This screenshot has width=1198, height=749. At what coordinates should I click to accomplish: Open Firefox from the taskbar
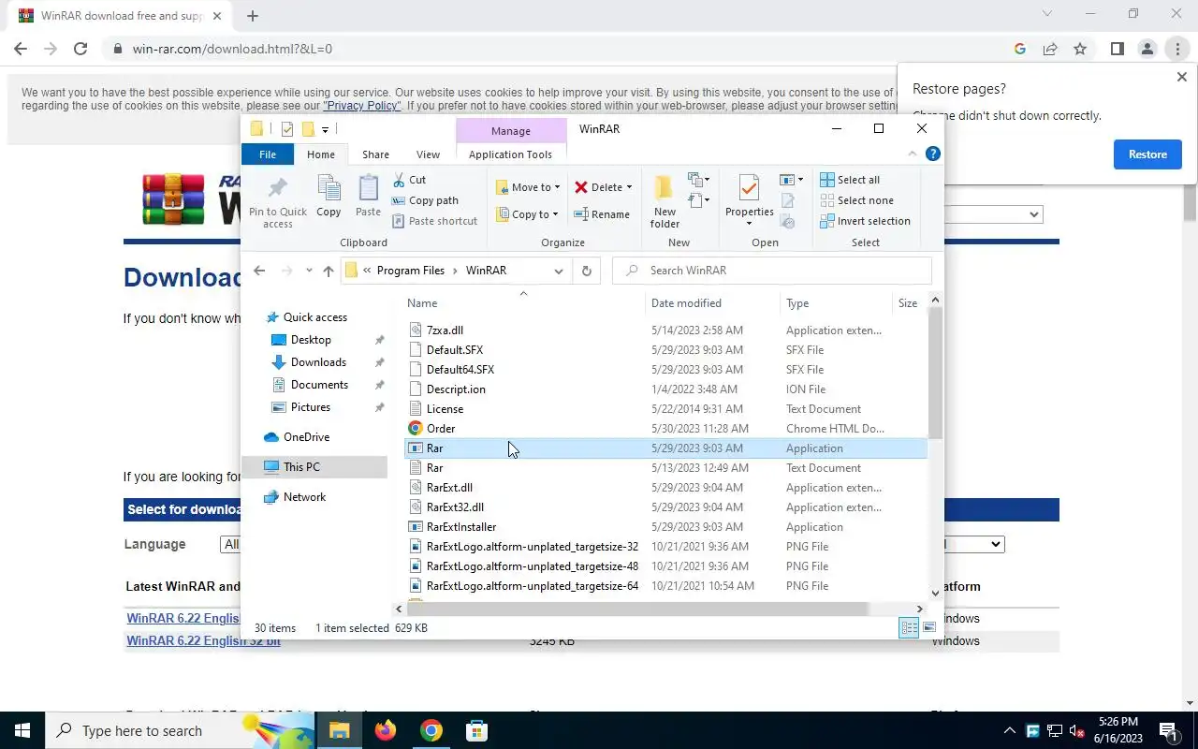coord(385,730)
